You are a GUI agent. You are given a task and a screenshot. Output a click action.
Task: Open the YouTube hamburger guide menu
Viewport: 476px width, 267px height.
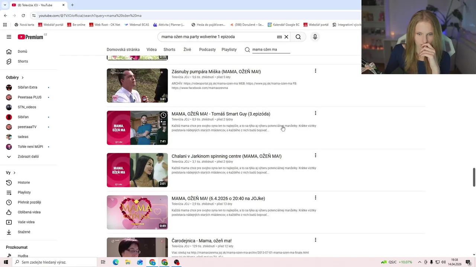9,37
